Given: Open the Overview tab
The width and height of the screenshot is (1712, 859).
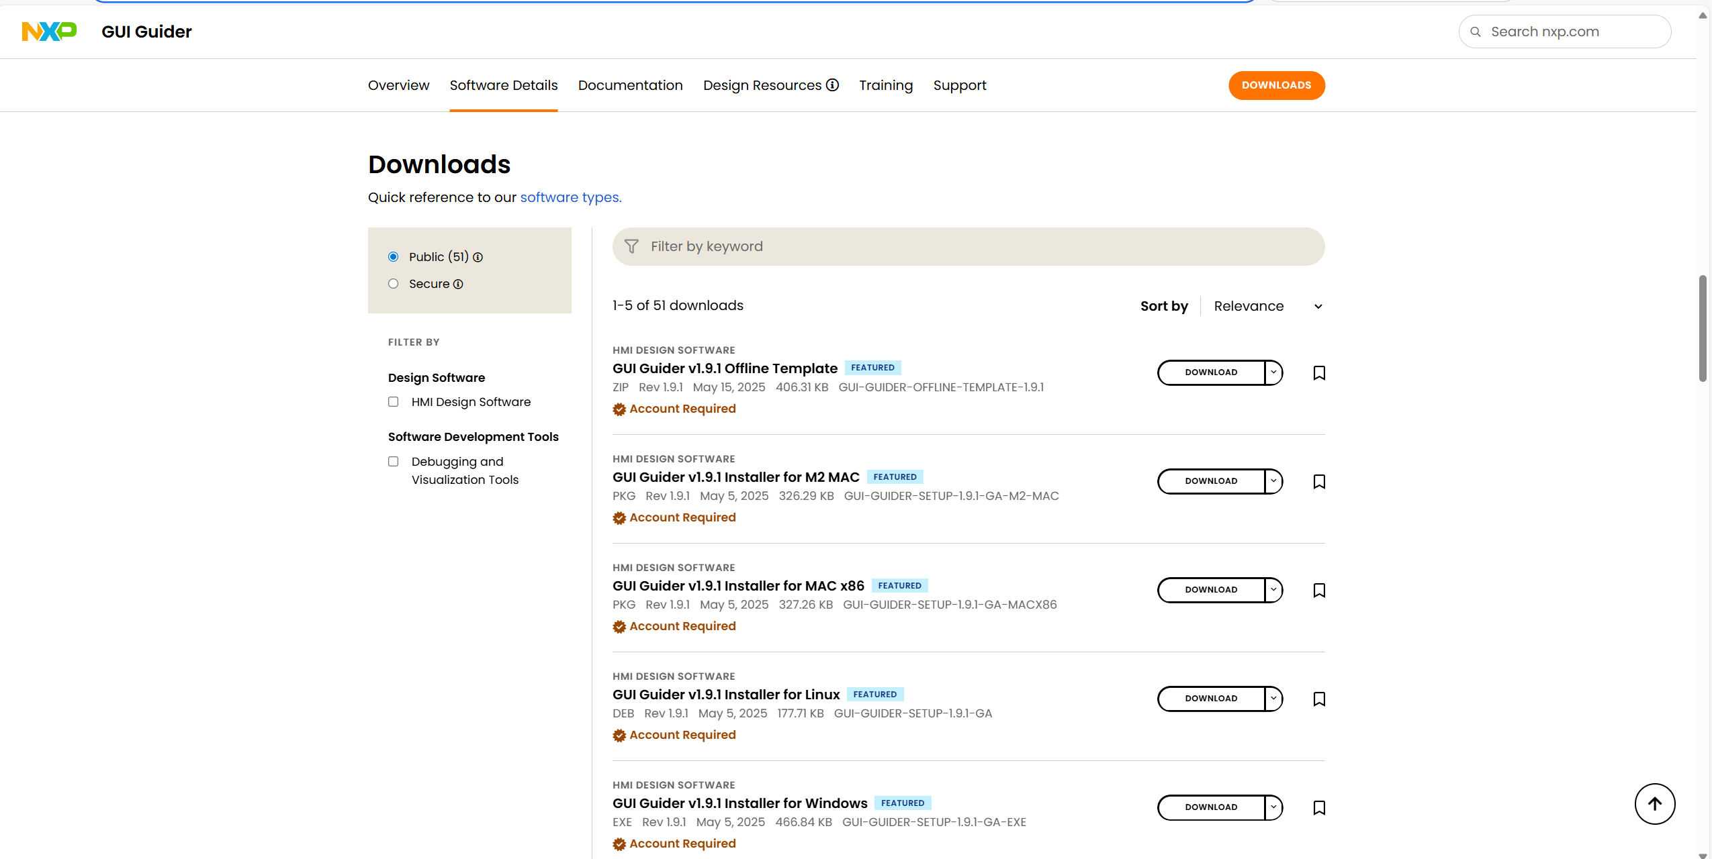Looking at the screenshot, I should 398,85.
